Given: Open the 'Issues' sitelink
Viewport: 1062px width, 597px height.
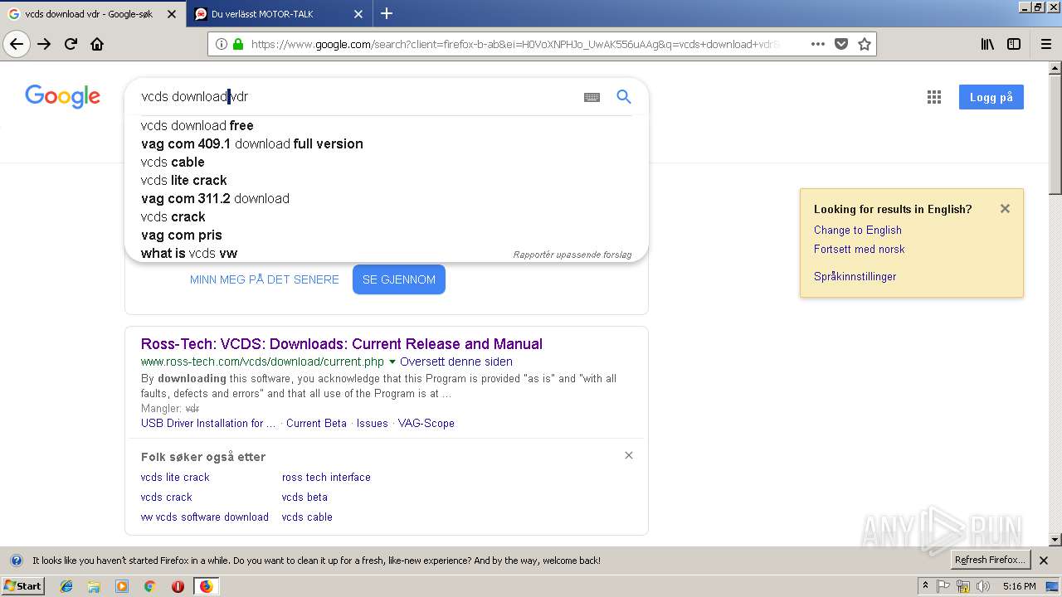Looking at the screenshot, I should click(373, 424).
